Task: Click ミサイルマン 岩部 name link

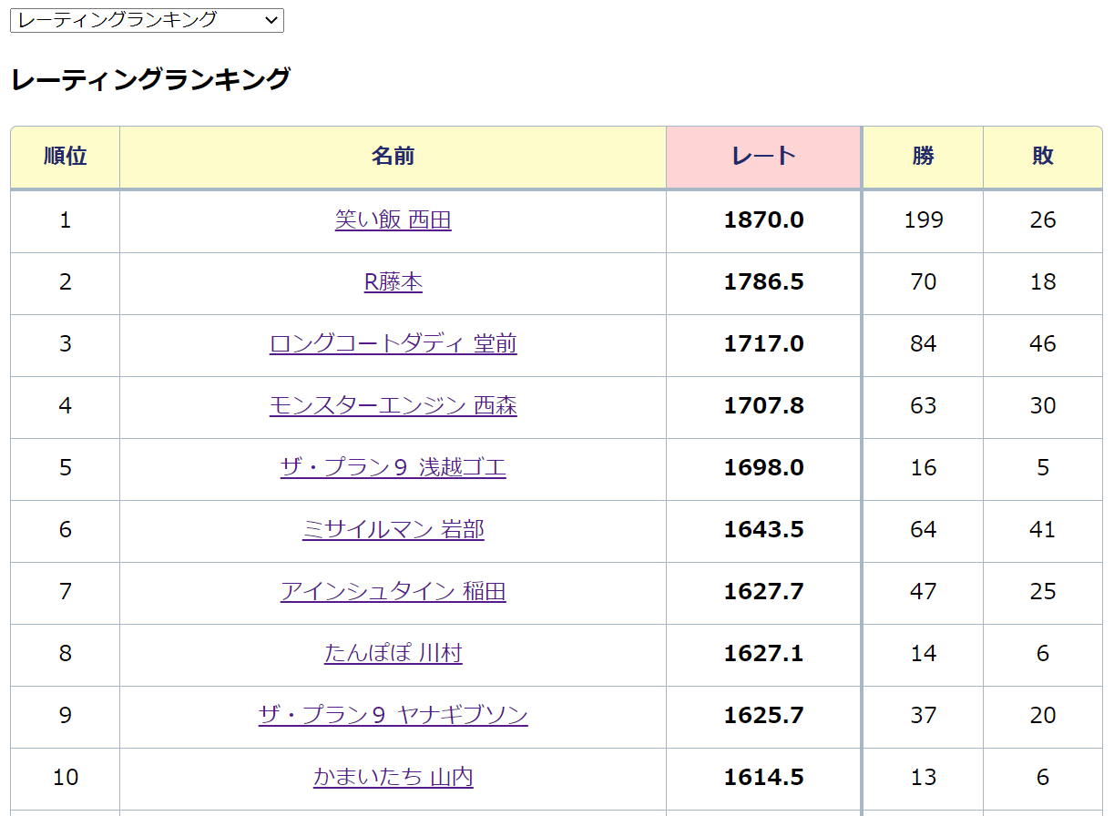Action: coord(393,529)
